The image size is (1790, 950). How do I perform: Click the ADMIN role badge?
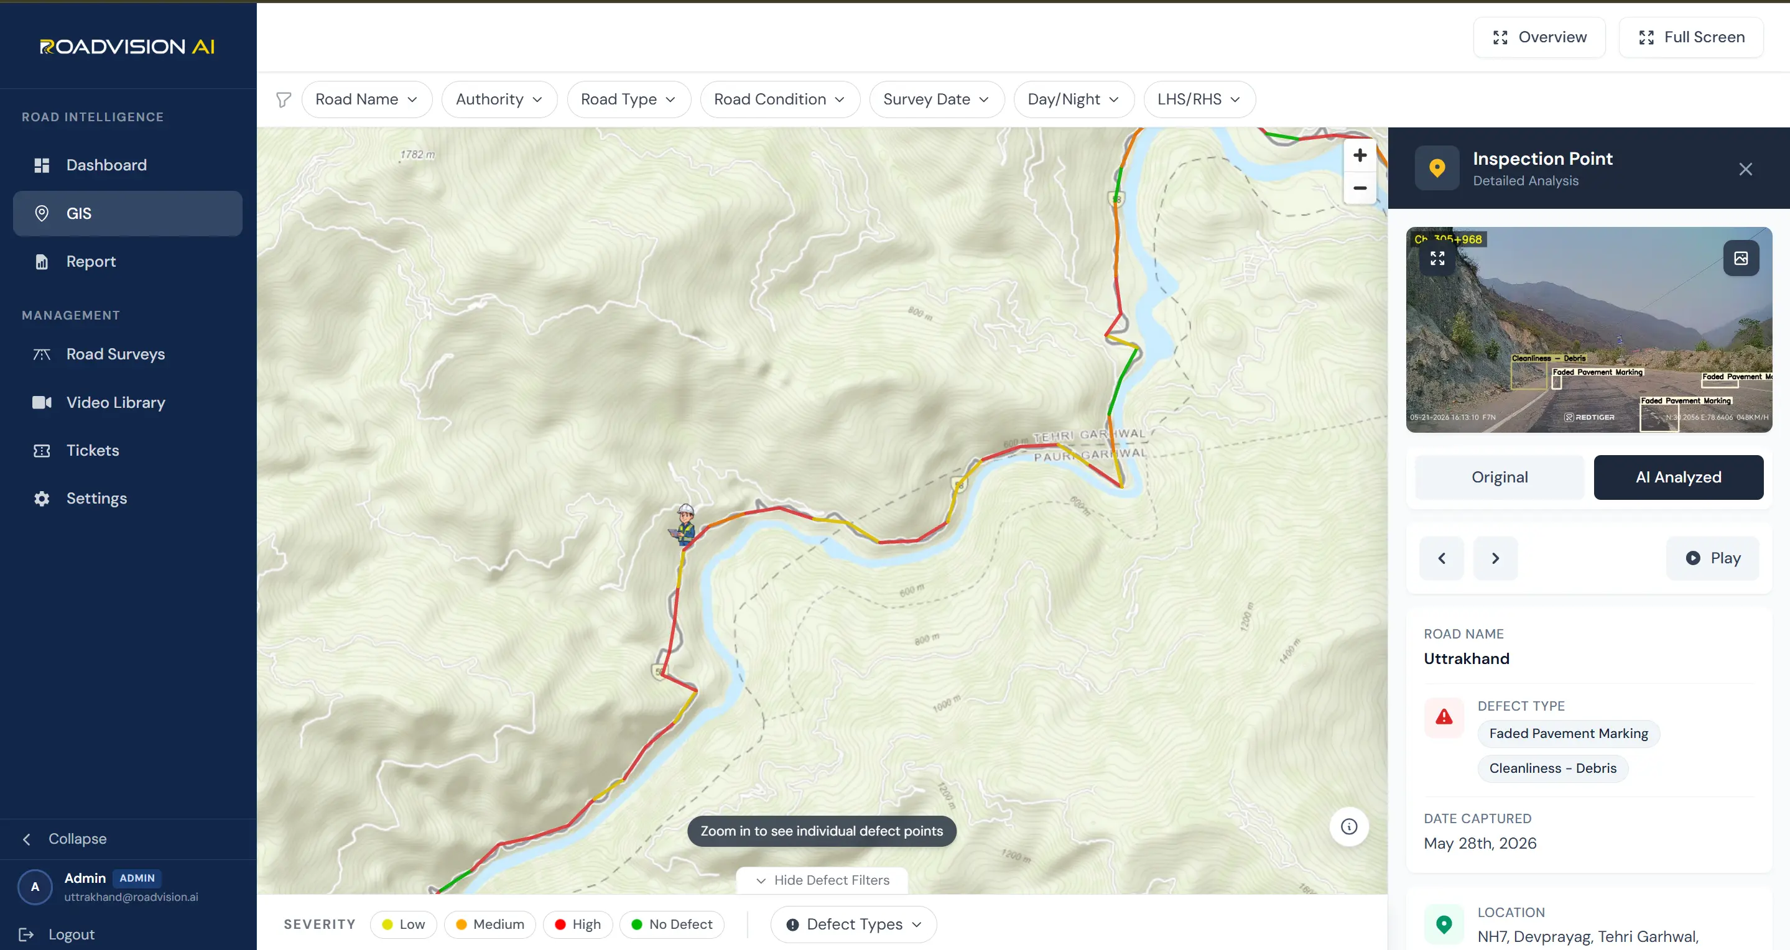[x=137, y=879]
